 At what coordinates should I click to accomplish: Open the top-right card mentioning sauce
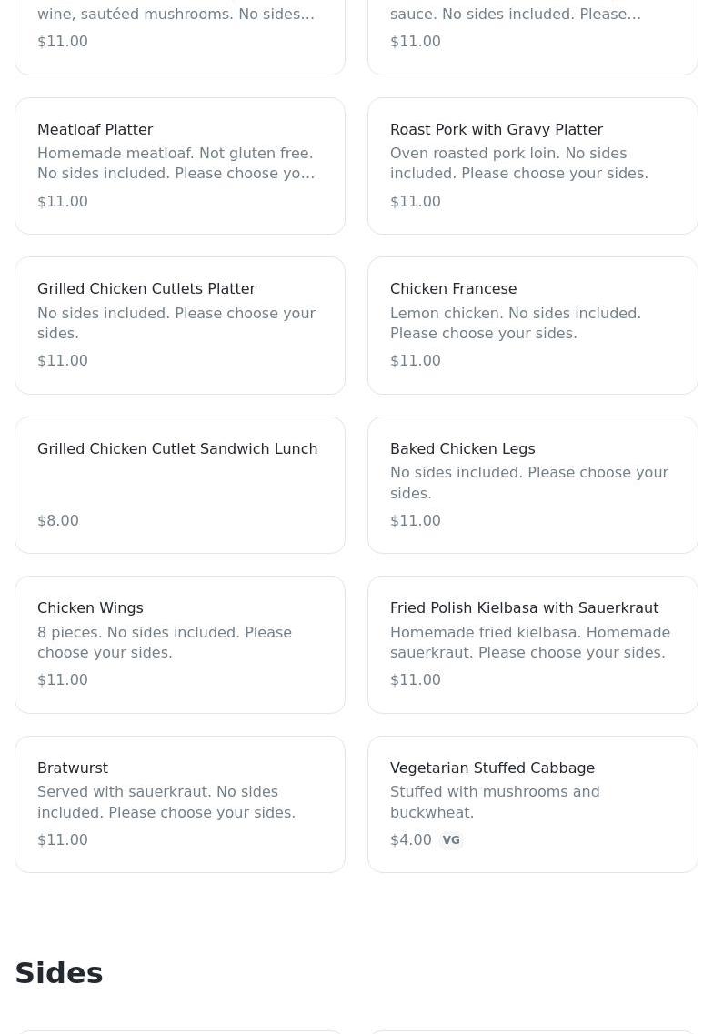coord(532,27)
